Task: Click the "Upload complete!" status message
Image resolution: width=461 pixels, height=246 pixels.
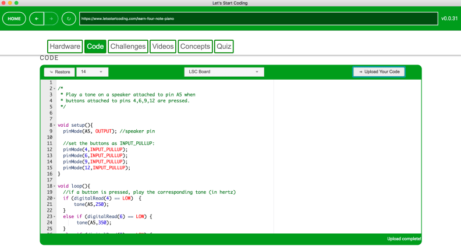Action: tap(404, 239)
